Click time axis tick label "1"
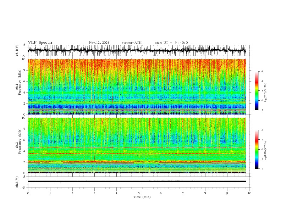The height and width of the screenshot is (217, 281). point(50,193)
